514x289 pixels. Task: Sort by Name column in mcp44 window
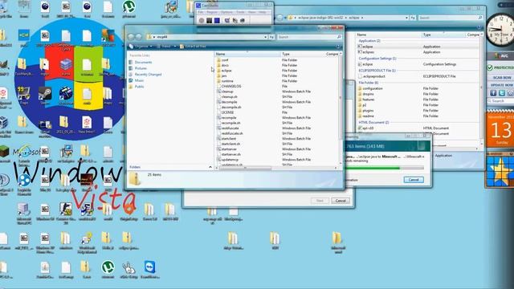pyautogui.click(x=247, y=54)
